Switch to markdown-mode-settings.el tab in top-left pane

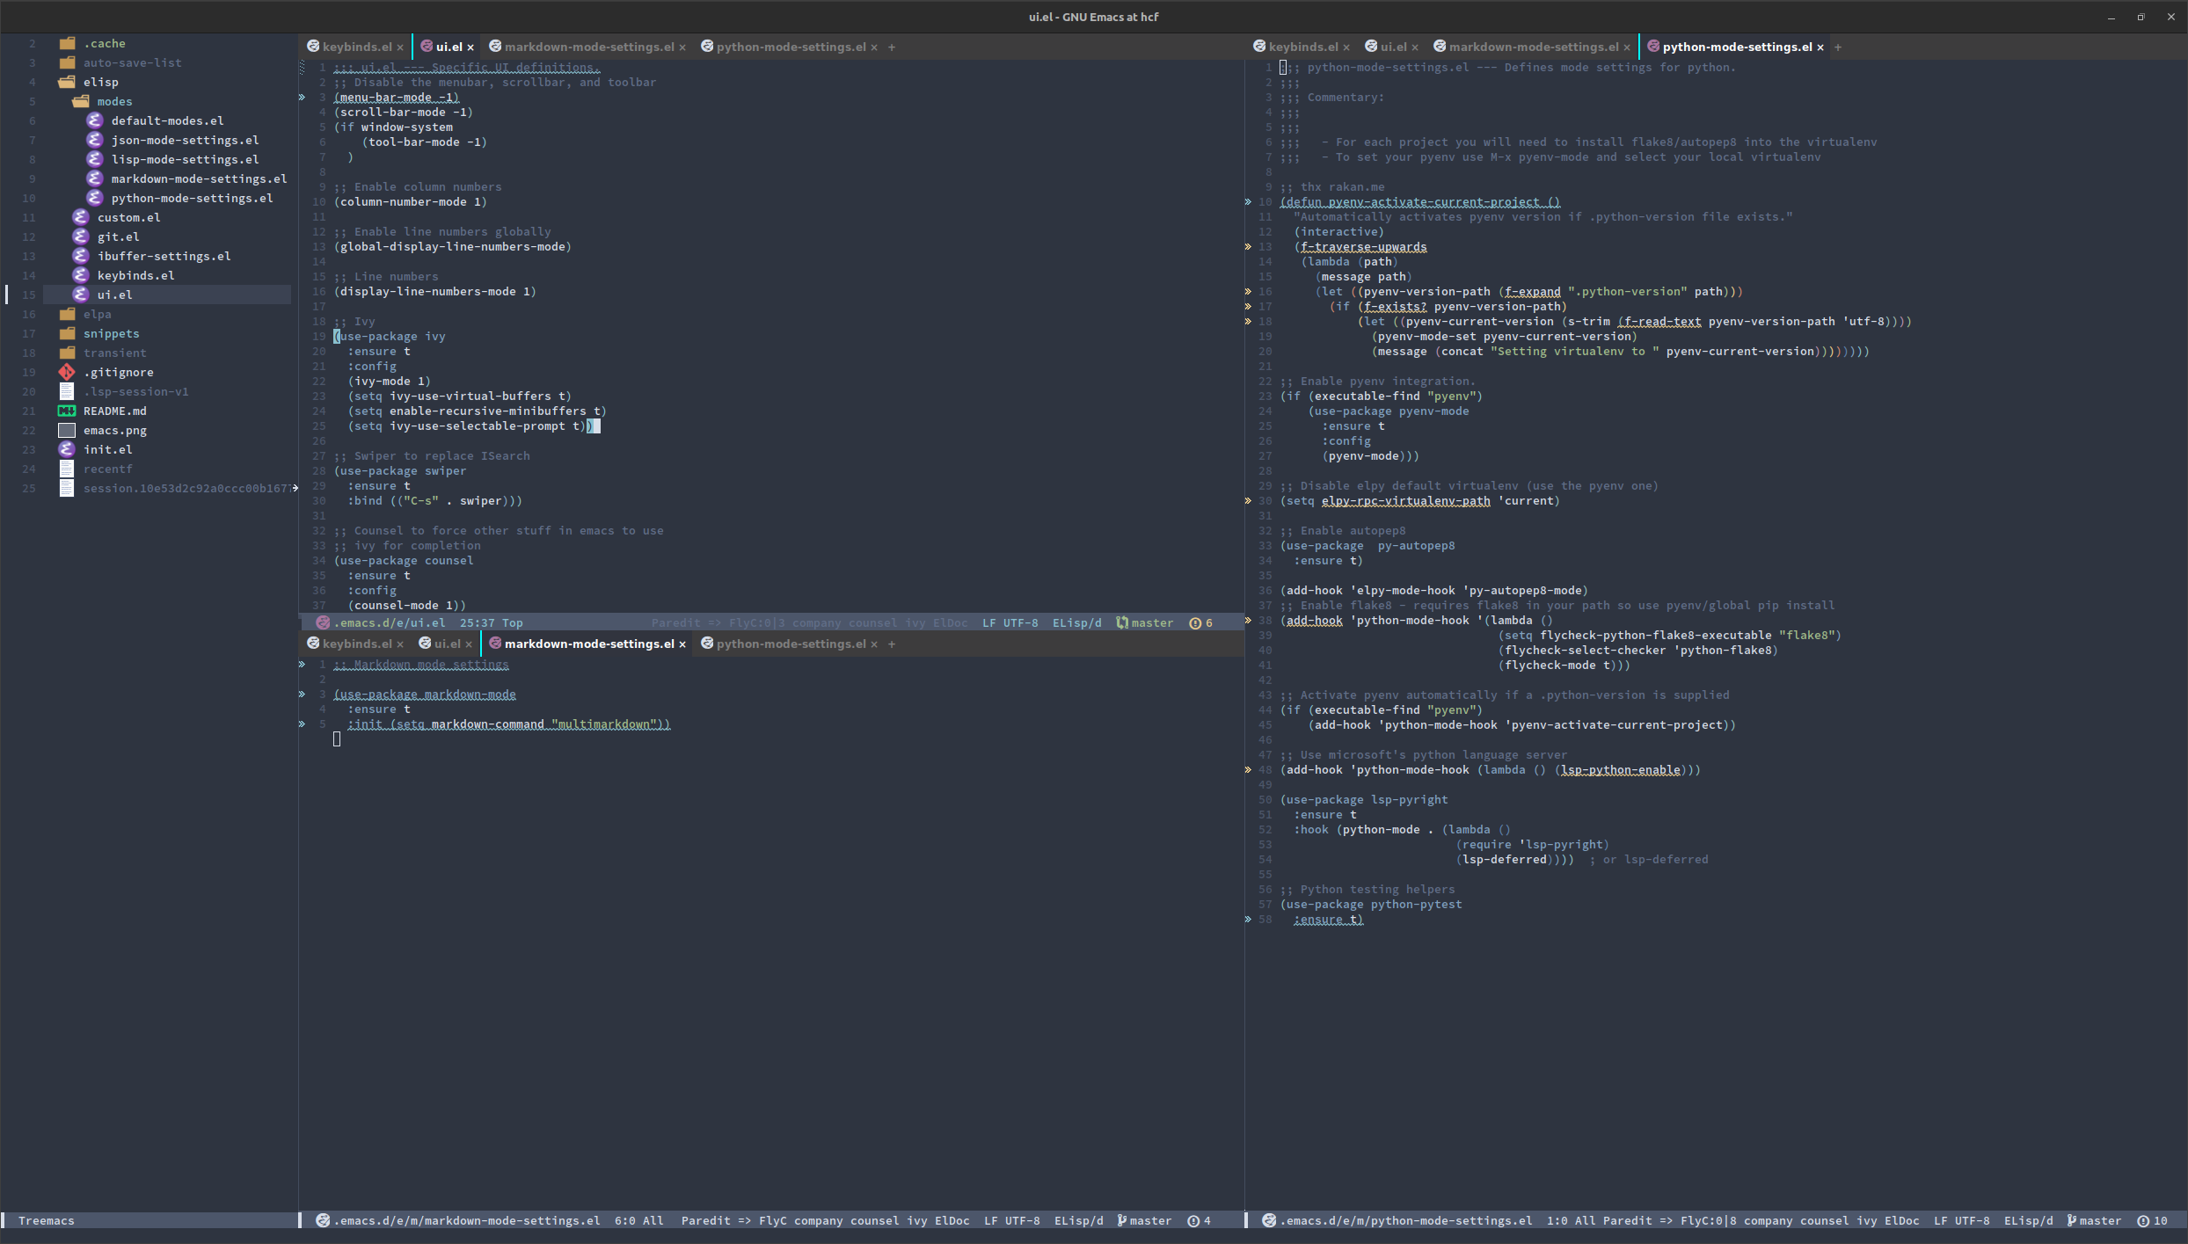tap(589, 47)
